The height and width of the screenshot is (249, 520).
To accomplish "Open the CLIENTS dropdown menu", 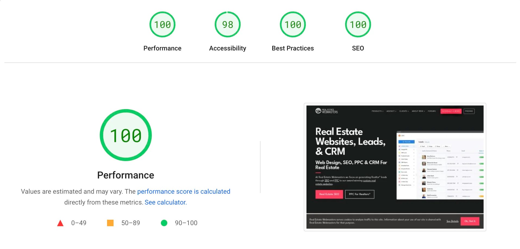I will coord(404,111).
